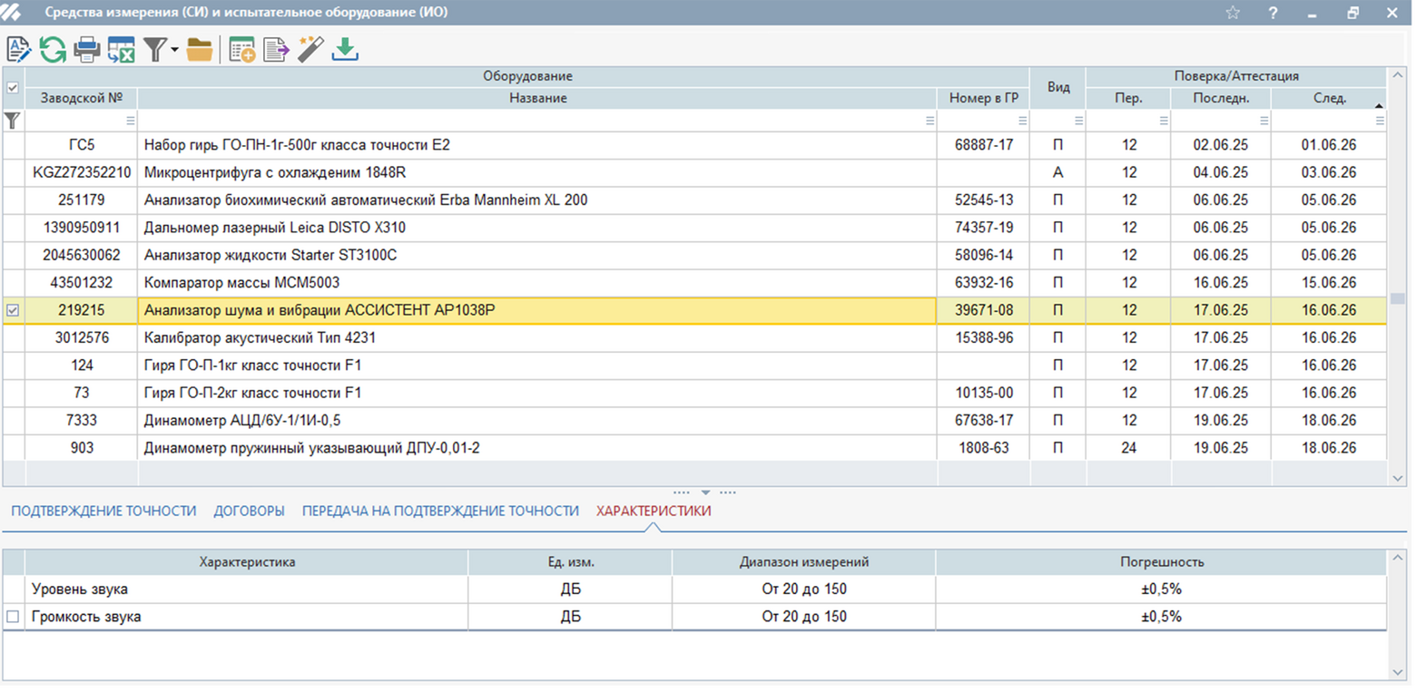The width and height of the screenshot is (1416, 692).
Task: Click the Диапазон измерений column header
Action: pos(804,562)
